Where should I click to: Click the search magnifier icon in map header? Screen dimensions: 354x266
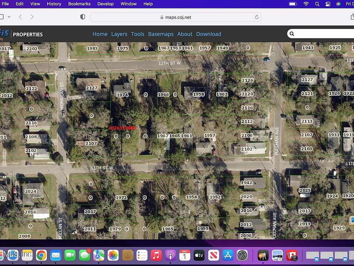(292, 34)
